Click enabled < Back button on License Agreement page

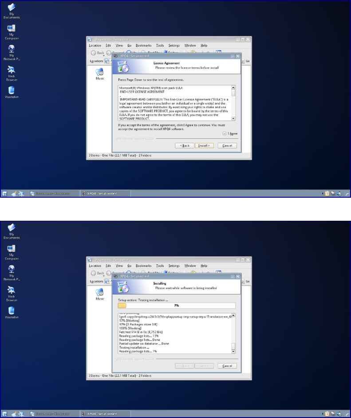(x=185, y=145)
